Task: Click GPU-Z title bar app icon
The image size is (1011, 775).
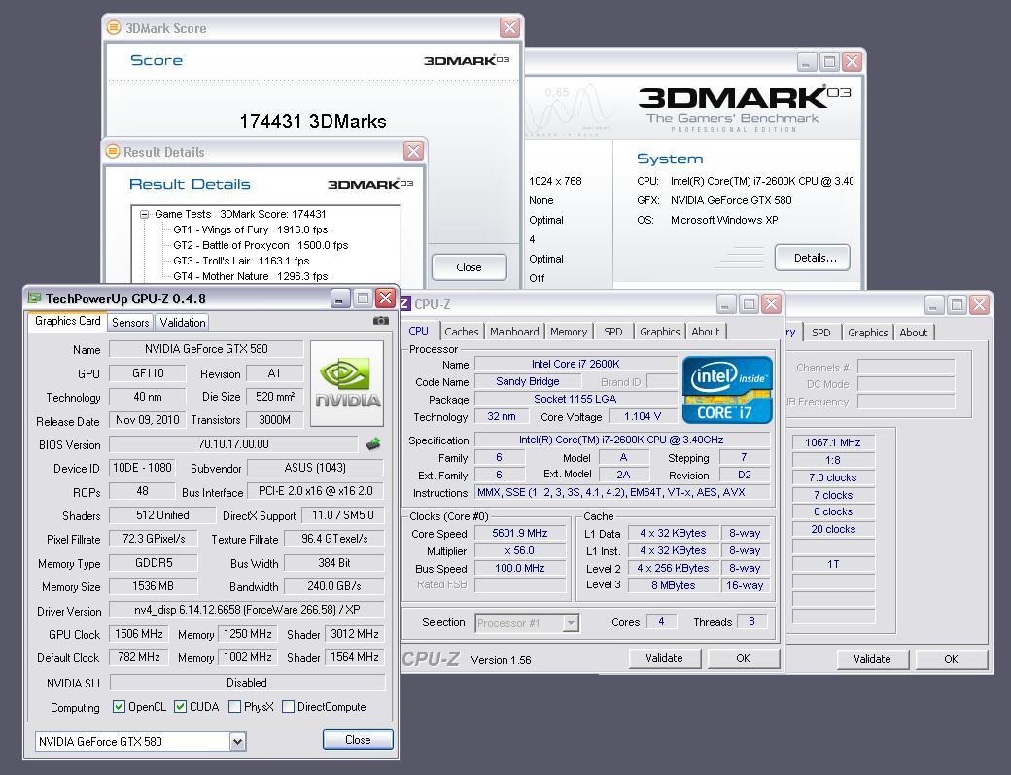Action: (x=34, y=298)
